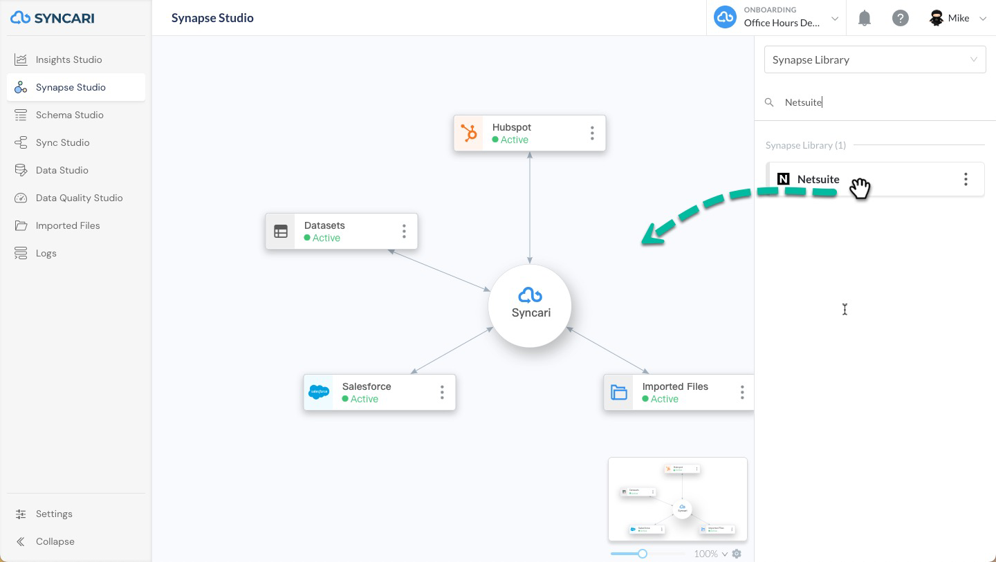Click the Synapse Studio nodes icon
The image size is (996, 562).
21,87
